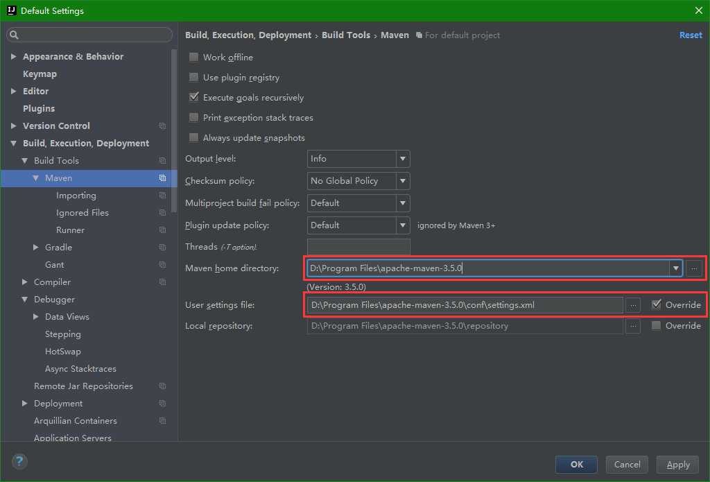This screenshot has height=482, width=710.
Task: Select Plugins in settings tree
Action: pyautogui.click(x=39, y=109)
